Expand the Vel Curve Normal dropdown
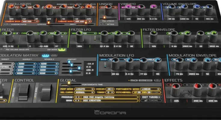Viewport: 221px width, 120px height. pos(84,92)
